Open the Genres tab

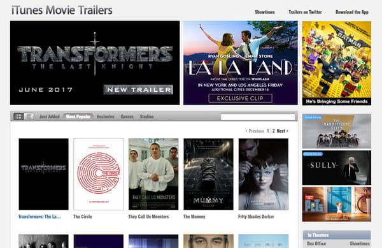click(x=127, y=117)
